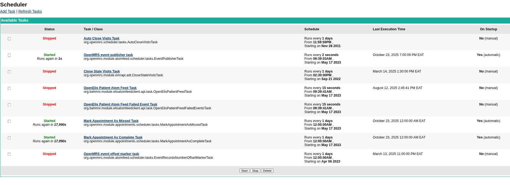Select the OpenMRS event offset marker task checkbox

[x=9, y=154]
